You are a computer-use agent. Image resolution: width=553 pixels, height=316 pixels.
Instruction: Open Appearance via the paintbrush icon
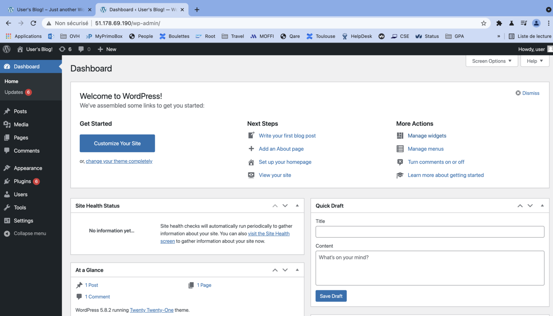pos(7,168)
